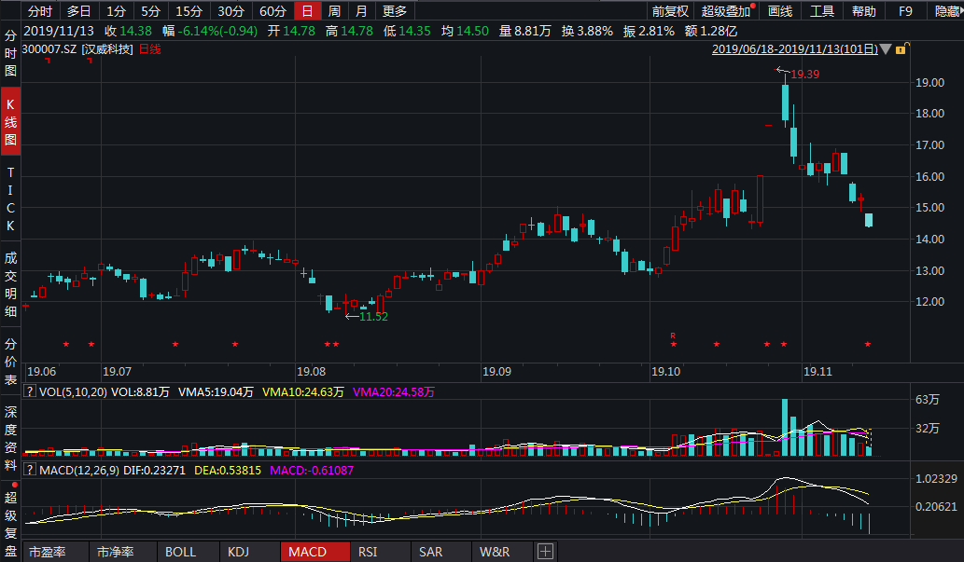Open 超级叠加 overlay feature
964x562 pixels.
pyautogui.click(x=726, y=11)
